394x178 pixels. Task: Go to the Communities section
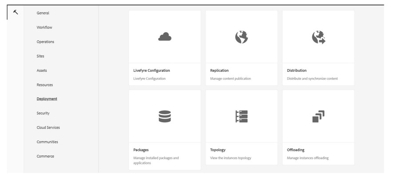(47, 142)
